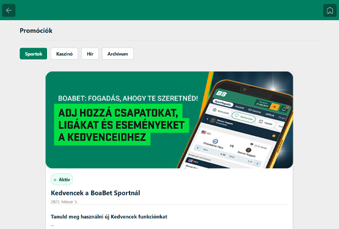
Task: Click 'Tanuld meg használni új Kedvencek funkciónkat'
Action: (x=109, y=217)
